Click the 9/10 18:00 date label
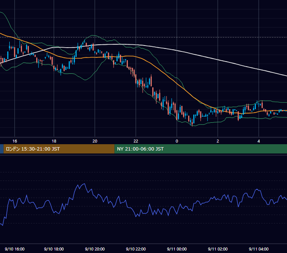The height and width of the screenshot is (253, 287). (54, 249)
